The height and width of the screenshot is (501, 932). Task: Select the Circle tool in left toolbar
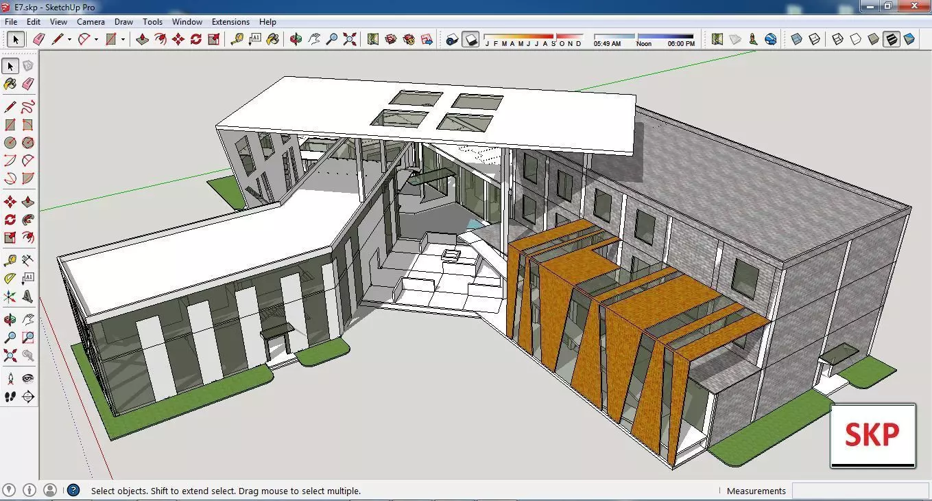[x=10, y=143]
